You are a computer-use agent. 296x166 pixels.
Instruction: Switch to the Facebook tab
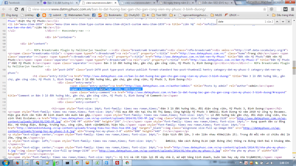(x=21, y=3)
